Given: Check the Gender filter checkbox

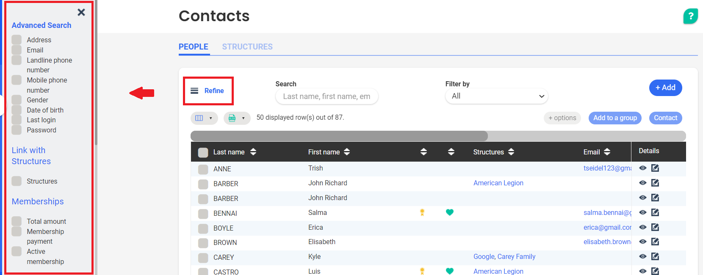Looking at the screenshot, I should 17,100.
